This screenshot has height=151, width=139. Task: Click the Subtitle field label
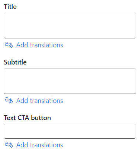pyautogui.click(x=15, y=62)
